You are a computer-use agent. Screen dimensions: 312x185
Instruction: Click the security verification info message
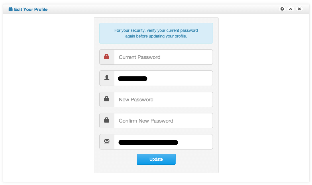pyautogui.click(x=156, y=33)
